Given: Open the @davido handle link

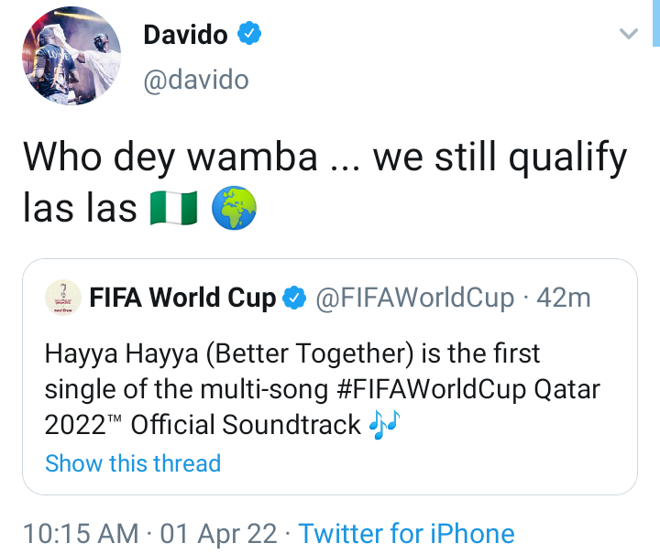Looking at the screenshot, I should coord(195,80).
